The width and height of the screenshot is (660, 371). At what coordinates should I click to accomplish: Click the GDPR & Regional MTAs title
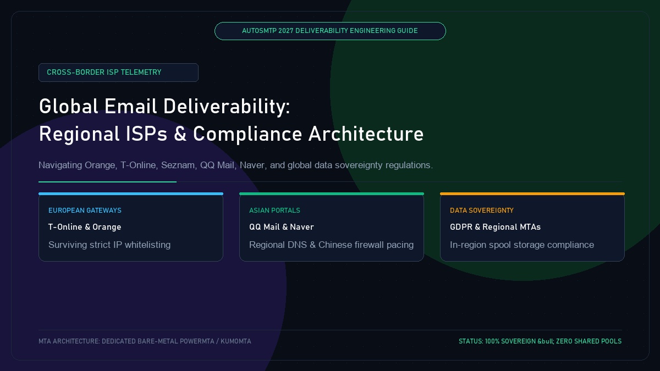click(x=495, y=227)
